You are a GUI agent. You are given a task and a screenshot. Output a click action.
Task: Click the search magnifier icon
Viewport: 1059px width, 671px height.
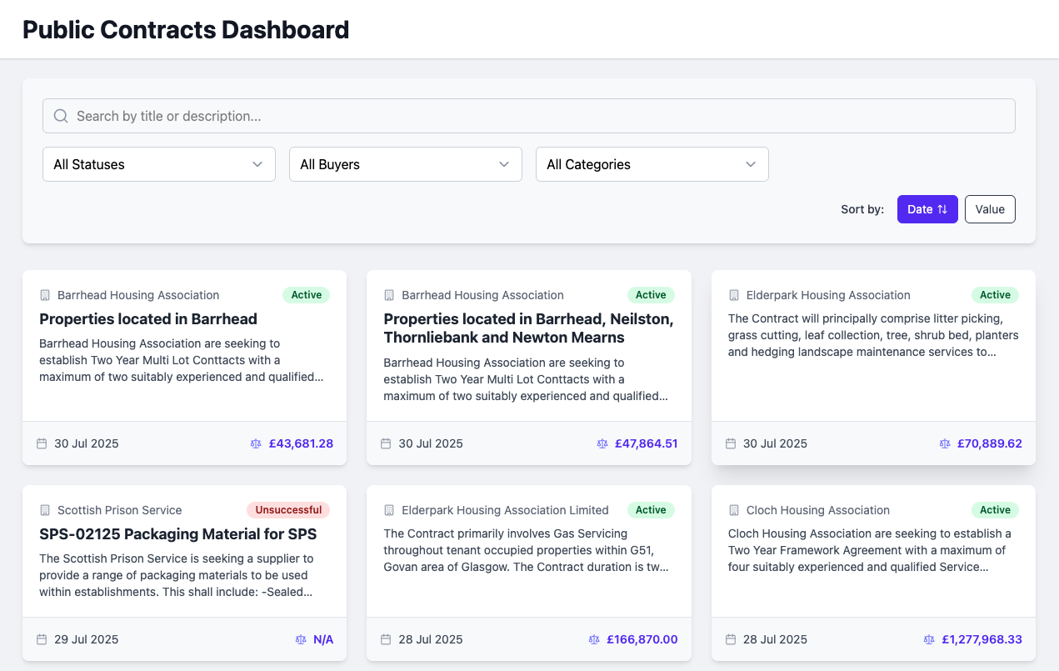click(61, 116)
